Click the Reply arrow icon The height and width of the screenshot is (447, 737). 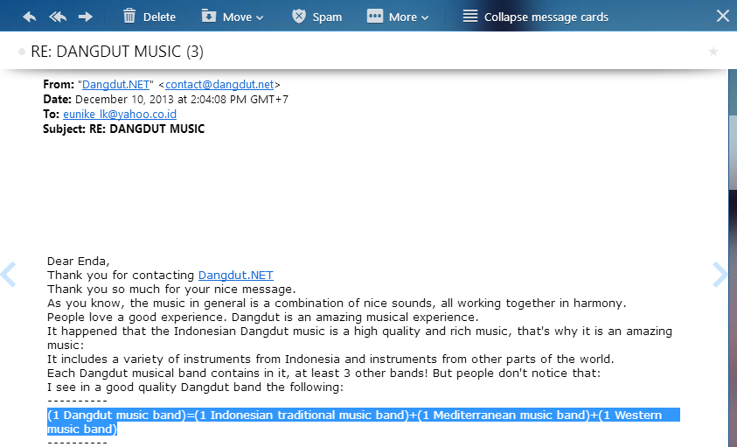coord(29,17)
